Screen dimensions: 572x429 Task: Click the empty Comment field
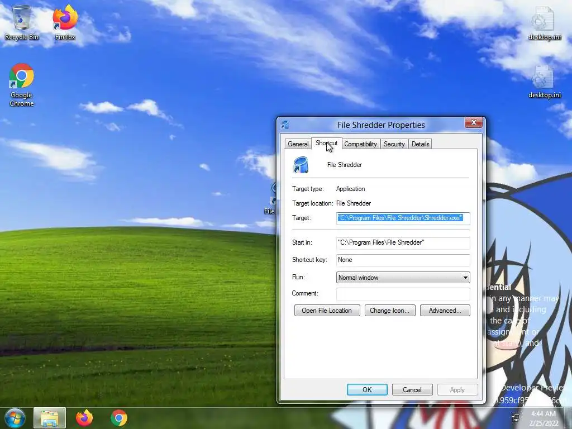click(403, 294)
